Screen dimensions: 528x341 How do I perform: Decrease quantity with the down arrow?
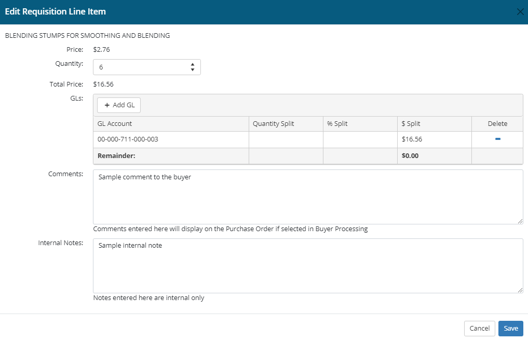[x=193, y=70]
